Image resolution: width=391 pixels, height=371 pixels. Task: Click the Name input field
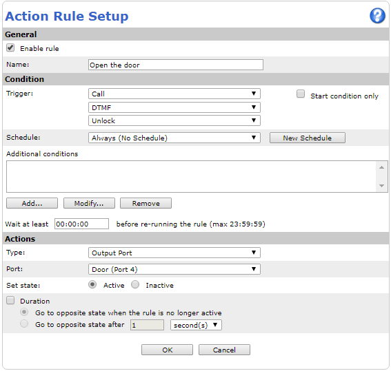(176, 65)
